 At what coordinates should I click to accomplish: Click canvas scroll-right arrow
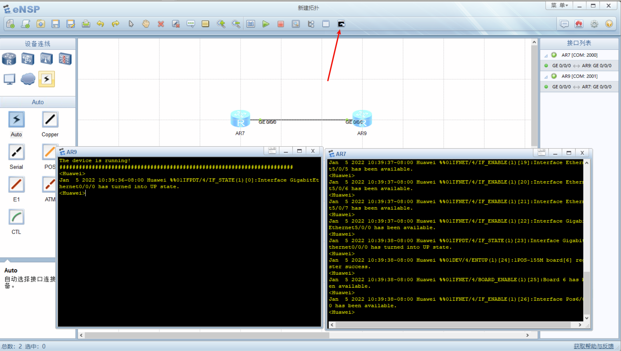pyautogui.click(x=527, y=335)
